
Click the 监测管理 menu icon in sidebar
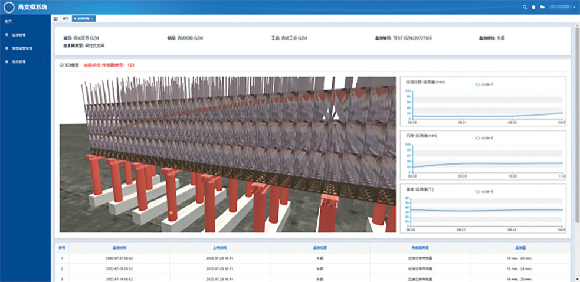6,35
